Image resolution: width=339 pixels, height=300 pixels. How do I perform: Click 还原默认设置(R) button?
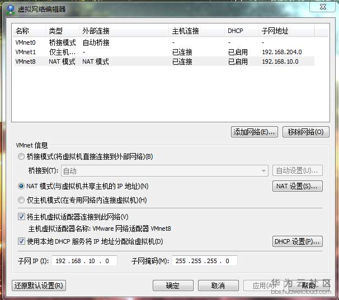[39, 285]
